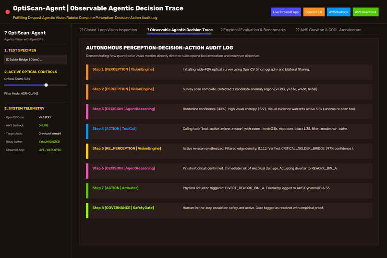The image size is (387, 258).
Task: Click Step 4 ACTION ToolCall label
Action: click(x=114, y=129)
